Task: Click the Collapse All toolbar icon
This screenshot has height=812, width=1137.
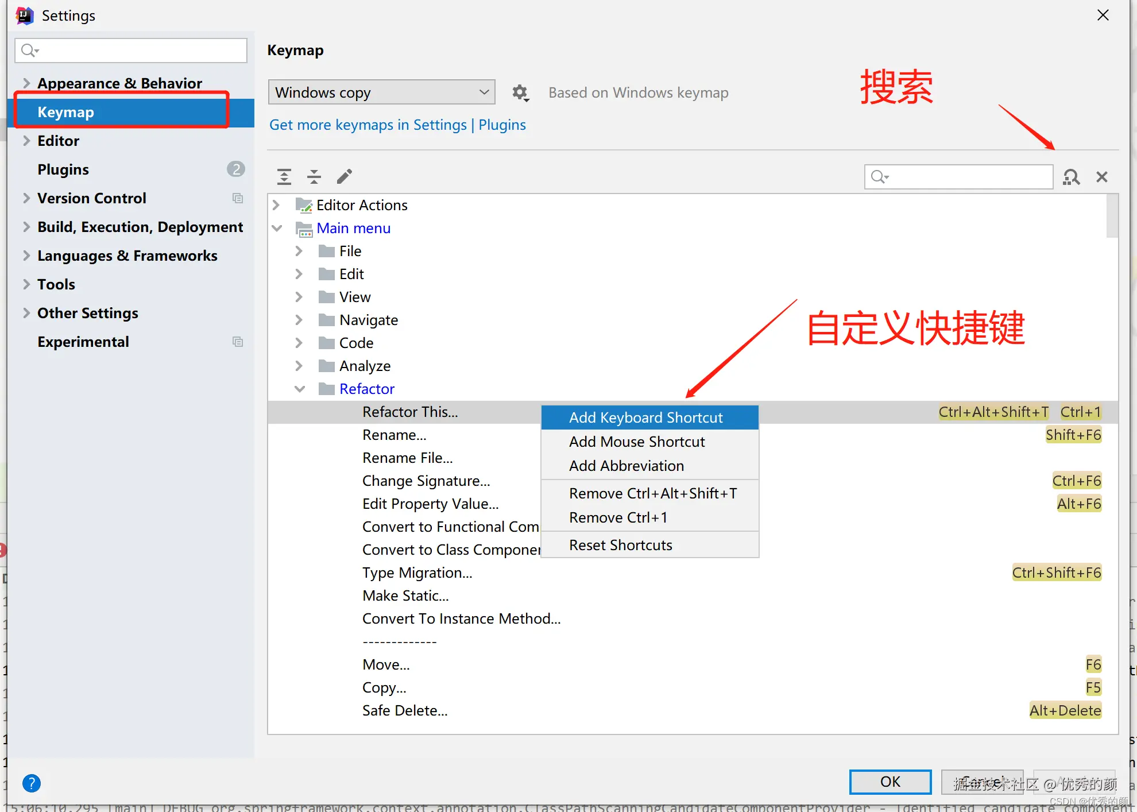Action: (x=314, y=176)
